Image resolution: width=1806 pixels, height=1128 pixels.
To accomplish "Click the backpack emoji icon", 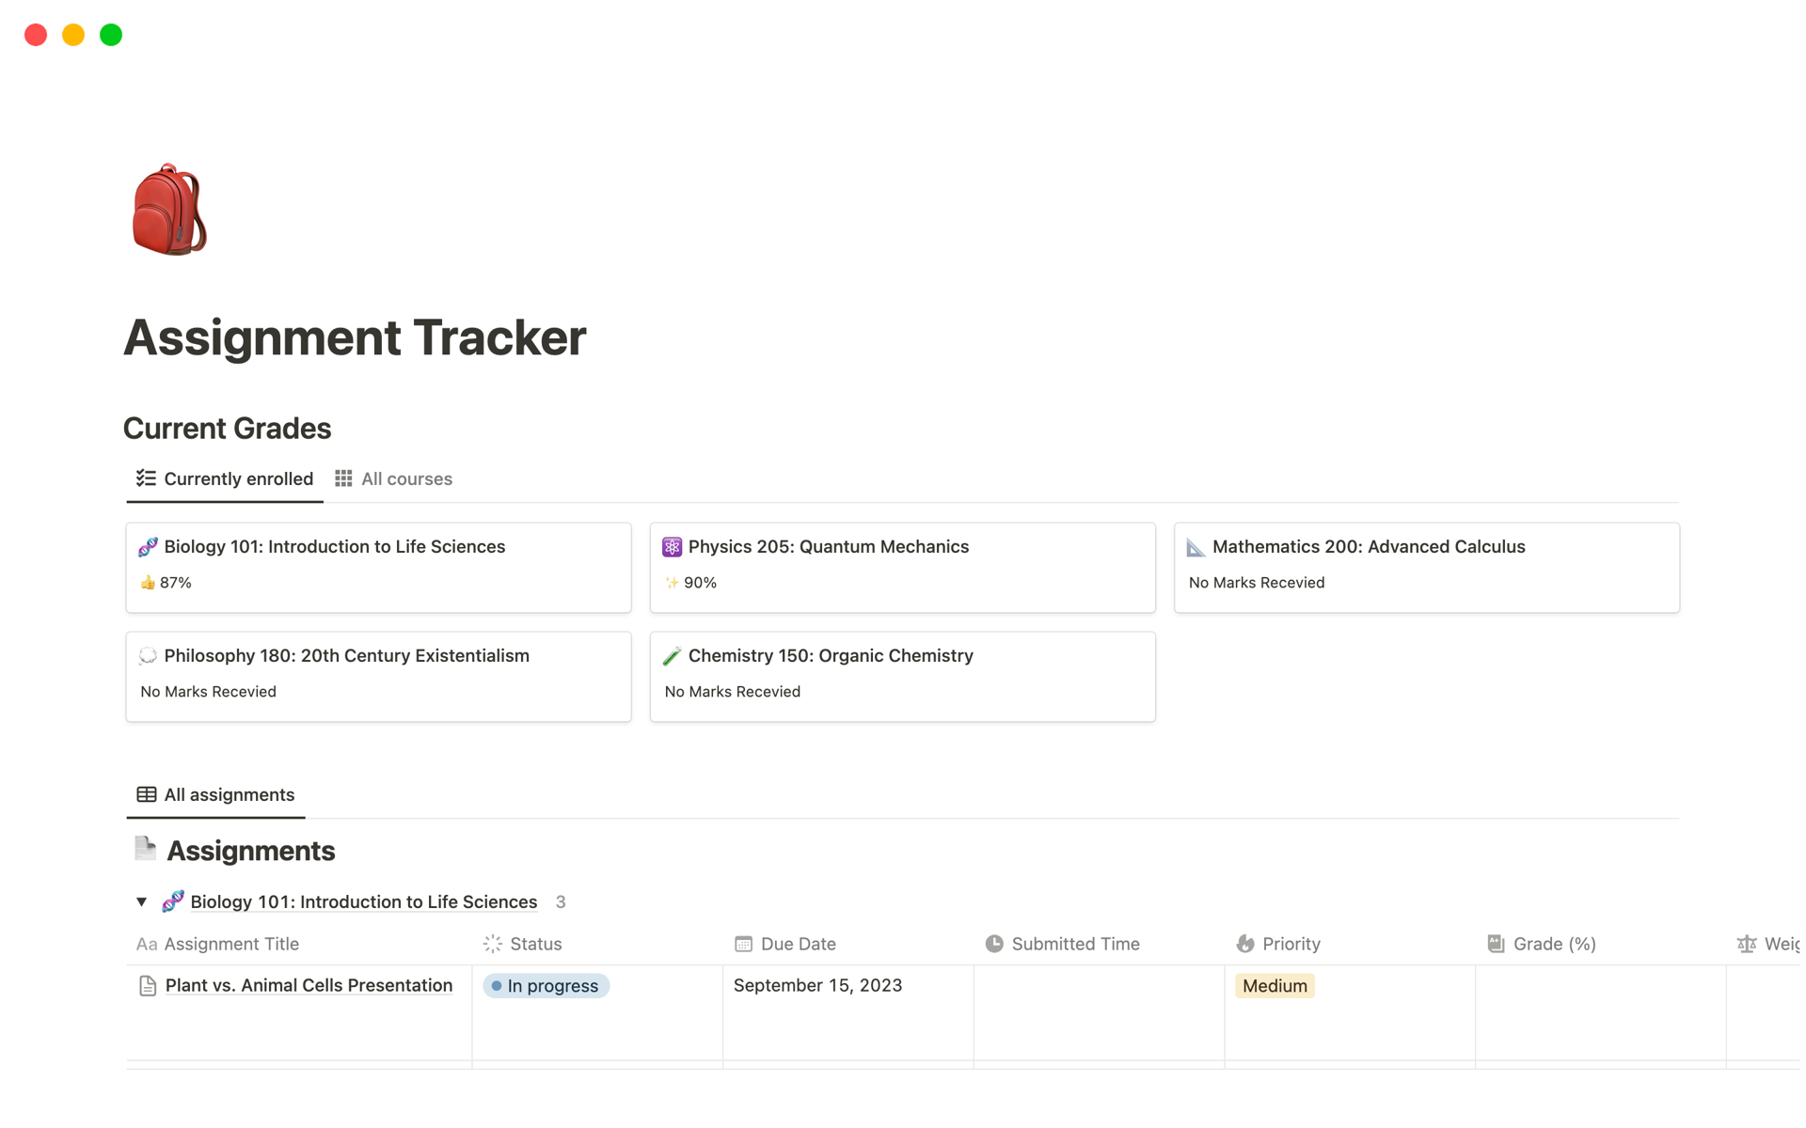I will click(x=171, y=210).
